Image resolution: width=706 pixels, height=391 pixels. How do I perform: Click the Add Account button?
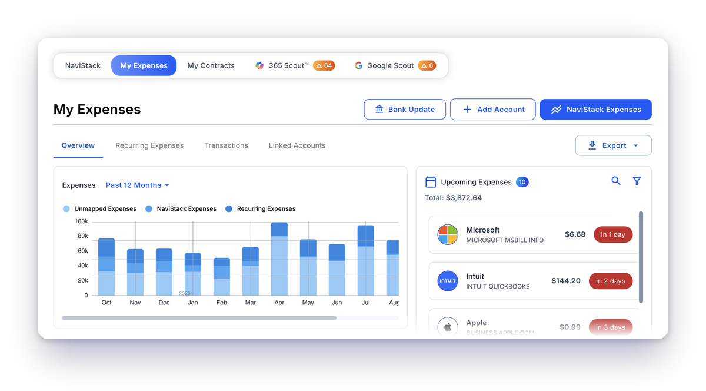(x=493, y=110)
